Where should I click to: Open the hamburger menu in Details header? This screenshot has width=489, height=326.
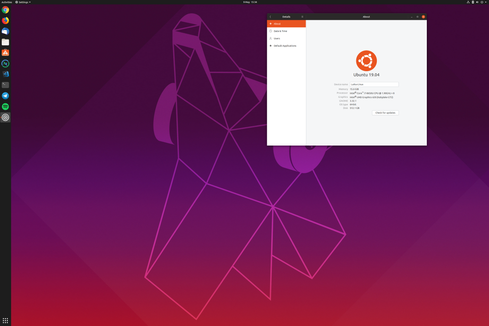302,17
